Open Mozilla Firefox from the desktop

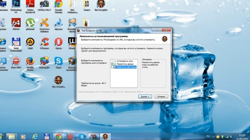[x=30, y=63]
